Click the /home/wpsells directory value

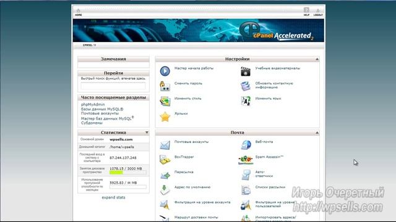pyautogui.click(x=122, y=147)
